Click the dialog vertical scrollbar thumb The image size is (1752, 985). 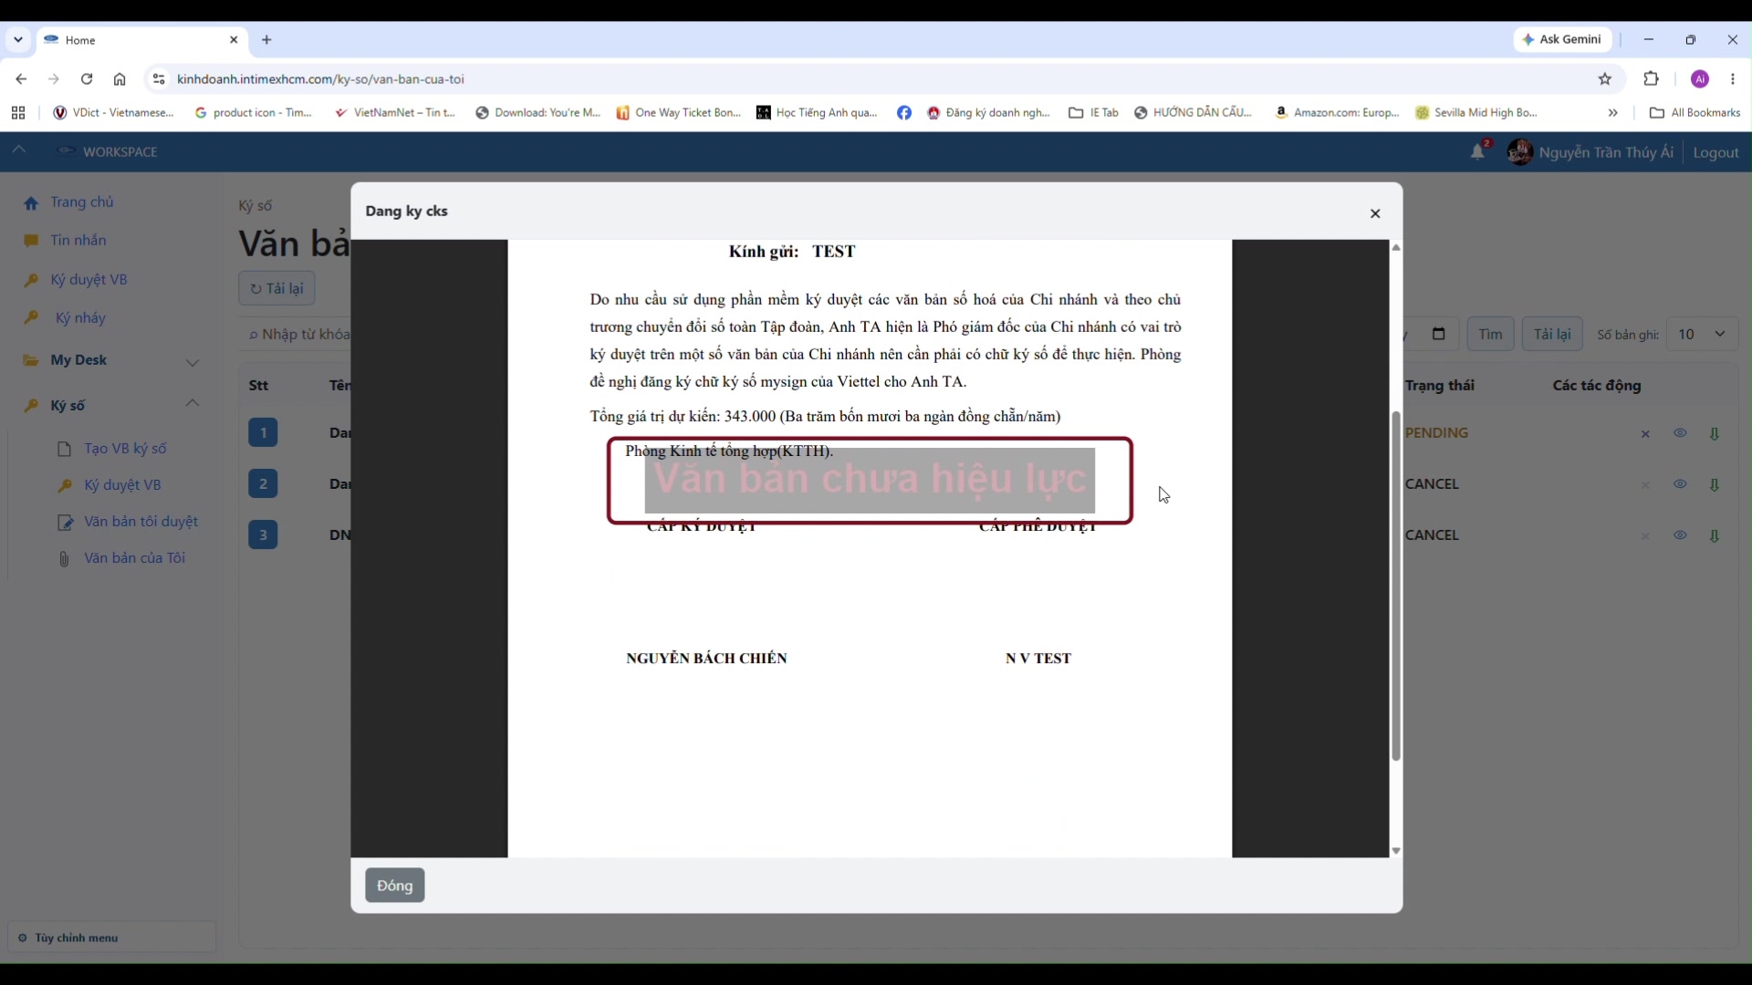pyautogui.click(x=1396, y=586)
